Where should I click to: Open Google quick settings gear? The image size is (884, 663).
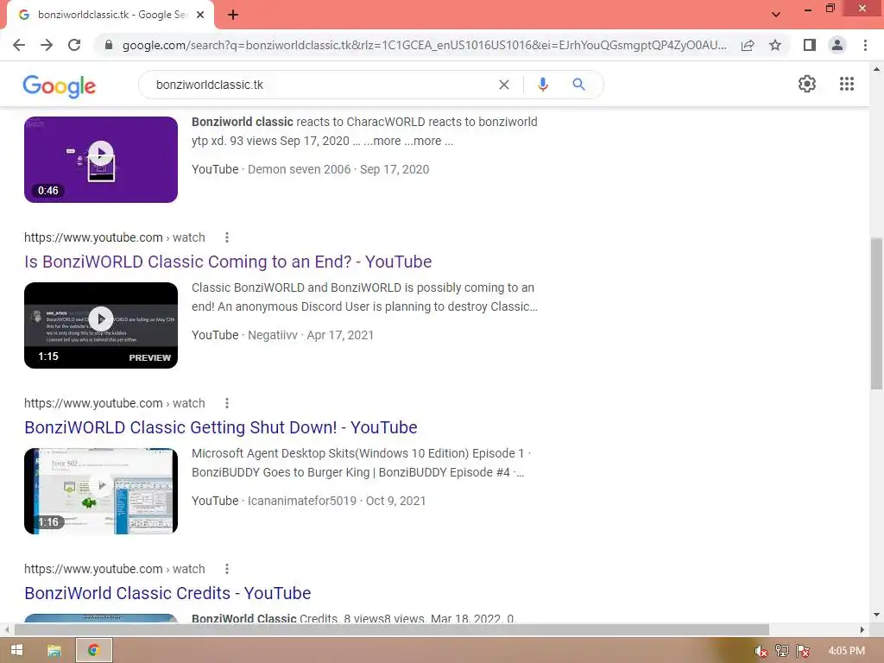pyautogui.click(x=807, y=84)
